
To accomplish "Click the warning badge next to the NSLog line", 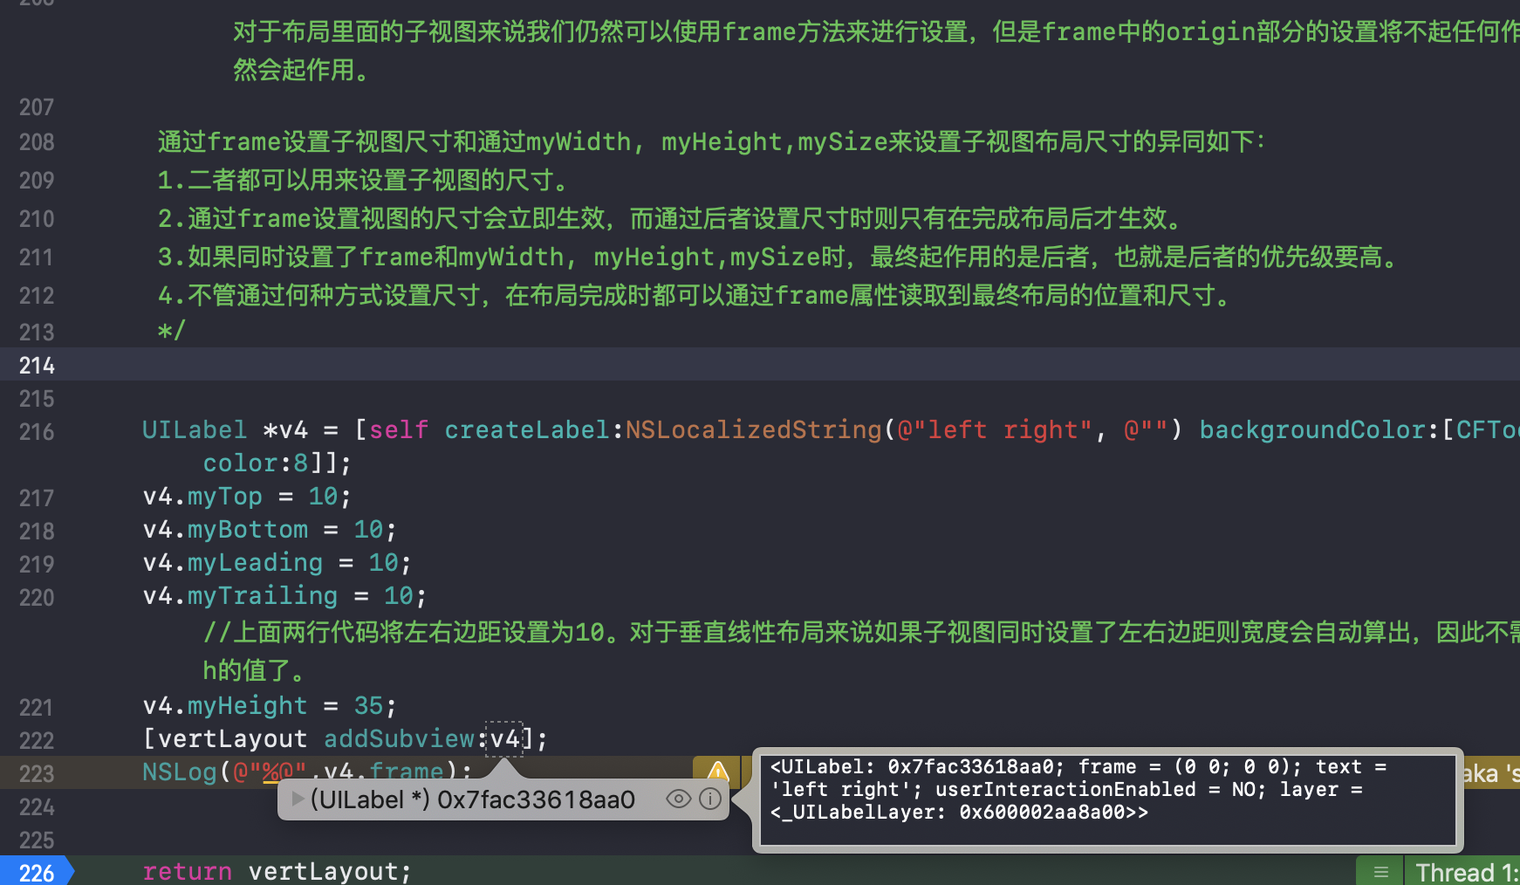I will point(716,772).
